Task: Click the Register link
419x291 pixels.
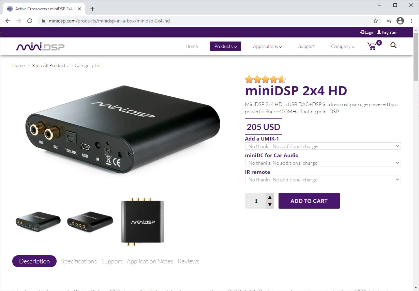Action: (387, 32)
